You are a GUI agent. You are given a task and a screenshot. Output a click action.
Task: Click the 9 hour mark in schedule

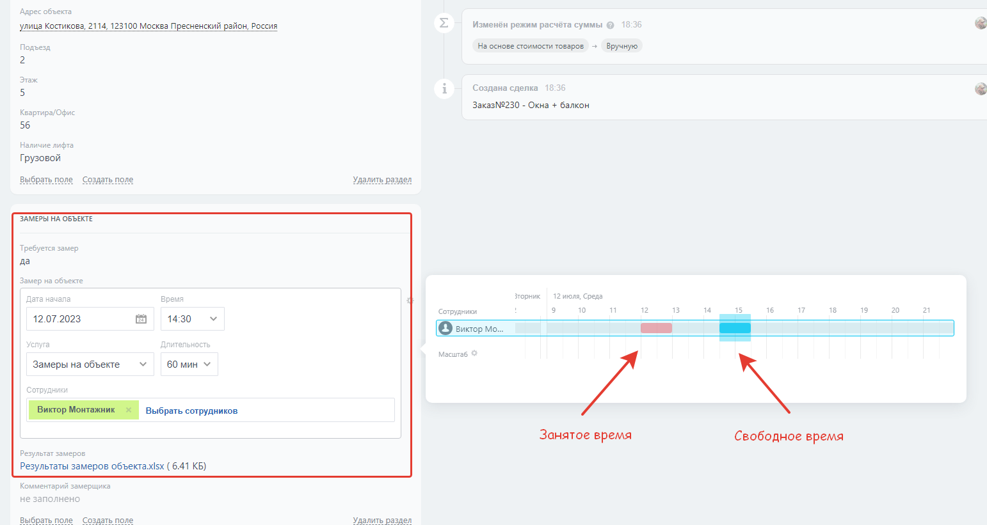coord(554,310)
